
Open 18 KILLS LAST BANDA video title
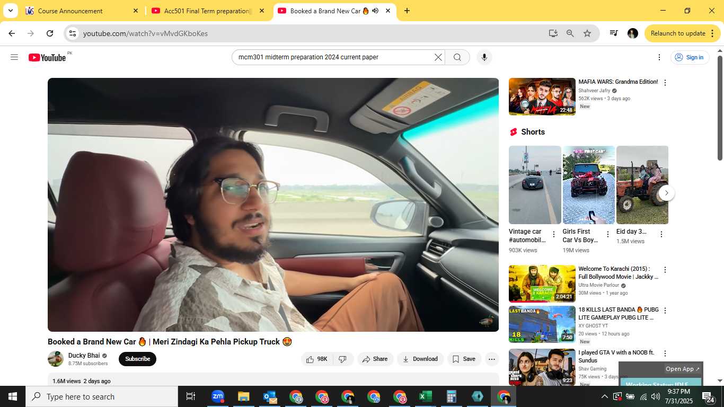[619, 314]
